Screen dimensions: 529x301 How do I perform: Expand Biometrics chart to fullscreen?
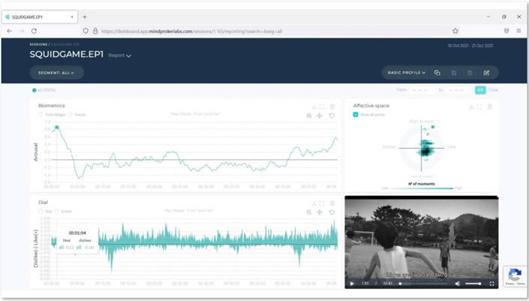pos(322,107)
